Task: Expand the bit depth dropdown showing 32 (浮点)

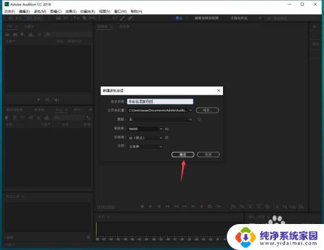Action: (x=161, y=138)
